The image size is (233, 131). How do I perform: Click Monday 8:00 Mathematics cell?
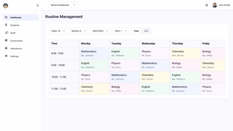[x=94, y=54]
